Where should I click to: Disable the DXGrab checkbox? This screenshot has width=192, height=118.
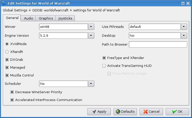[x=7, y=60]
